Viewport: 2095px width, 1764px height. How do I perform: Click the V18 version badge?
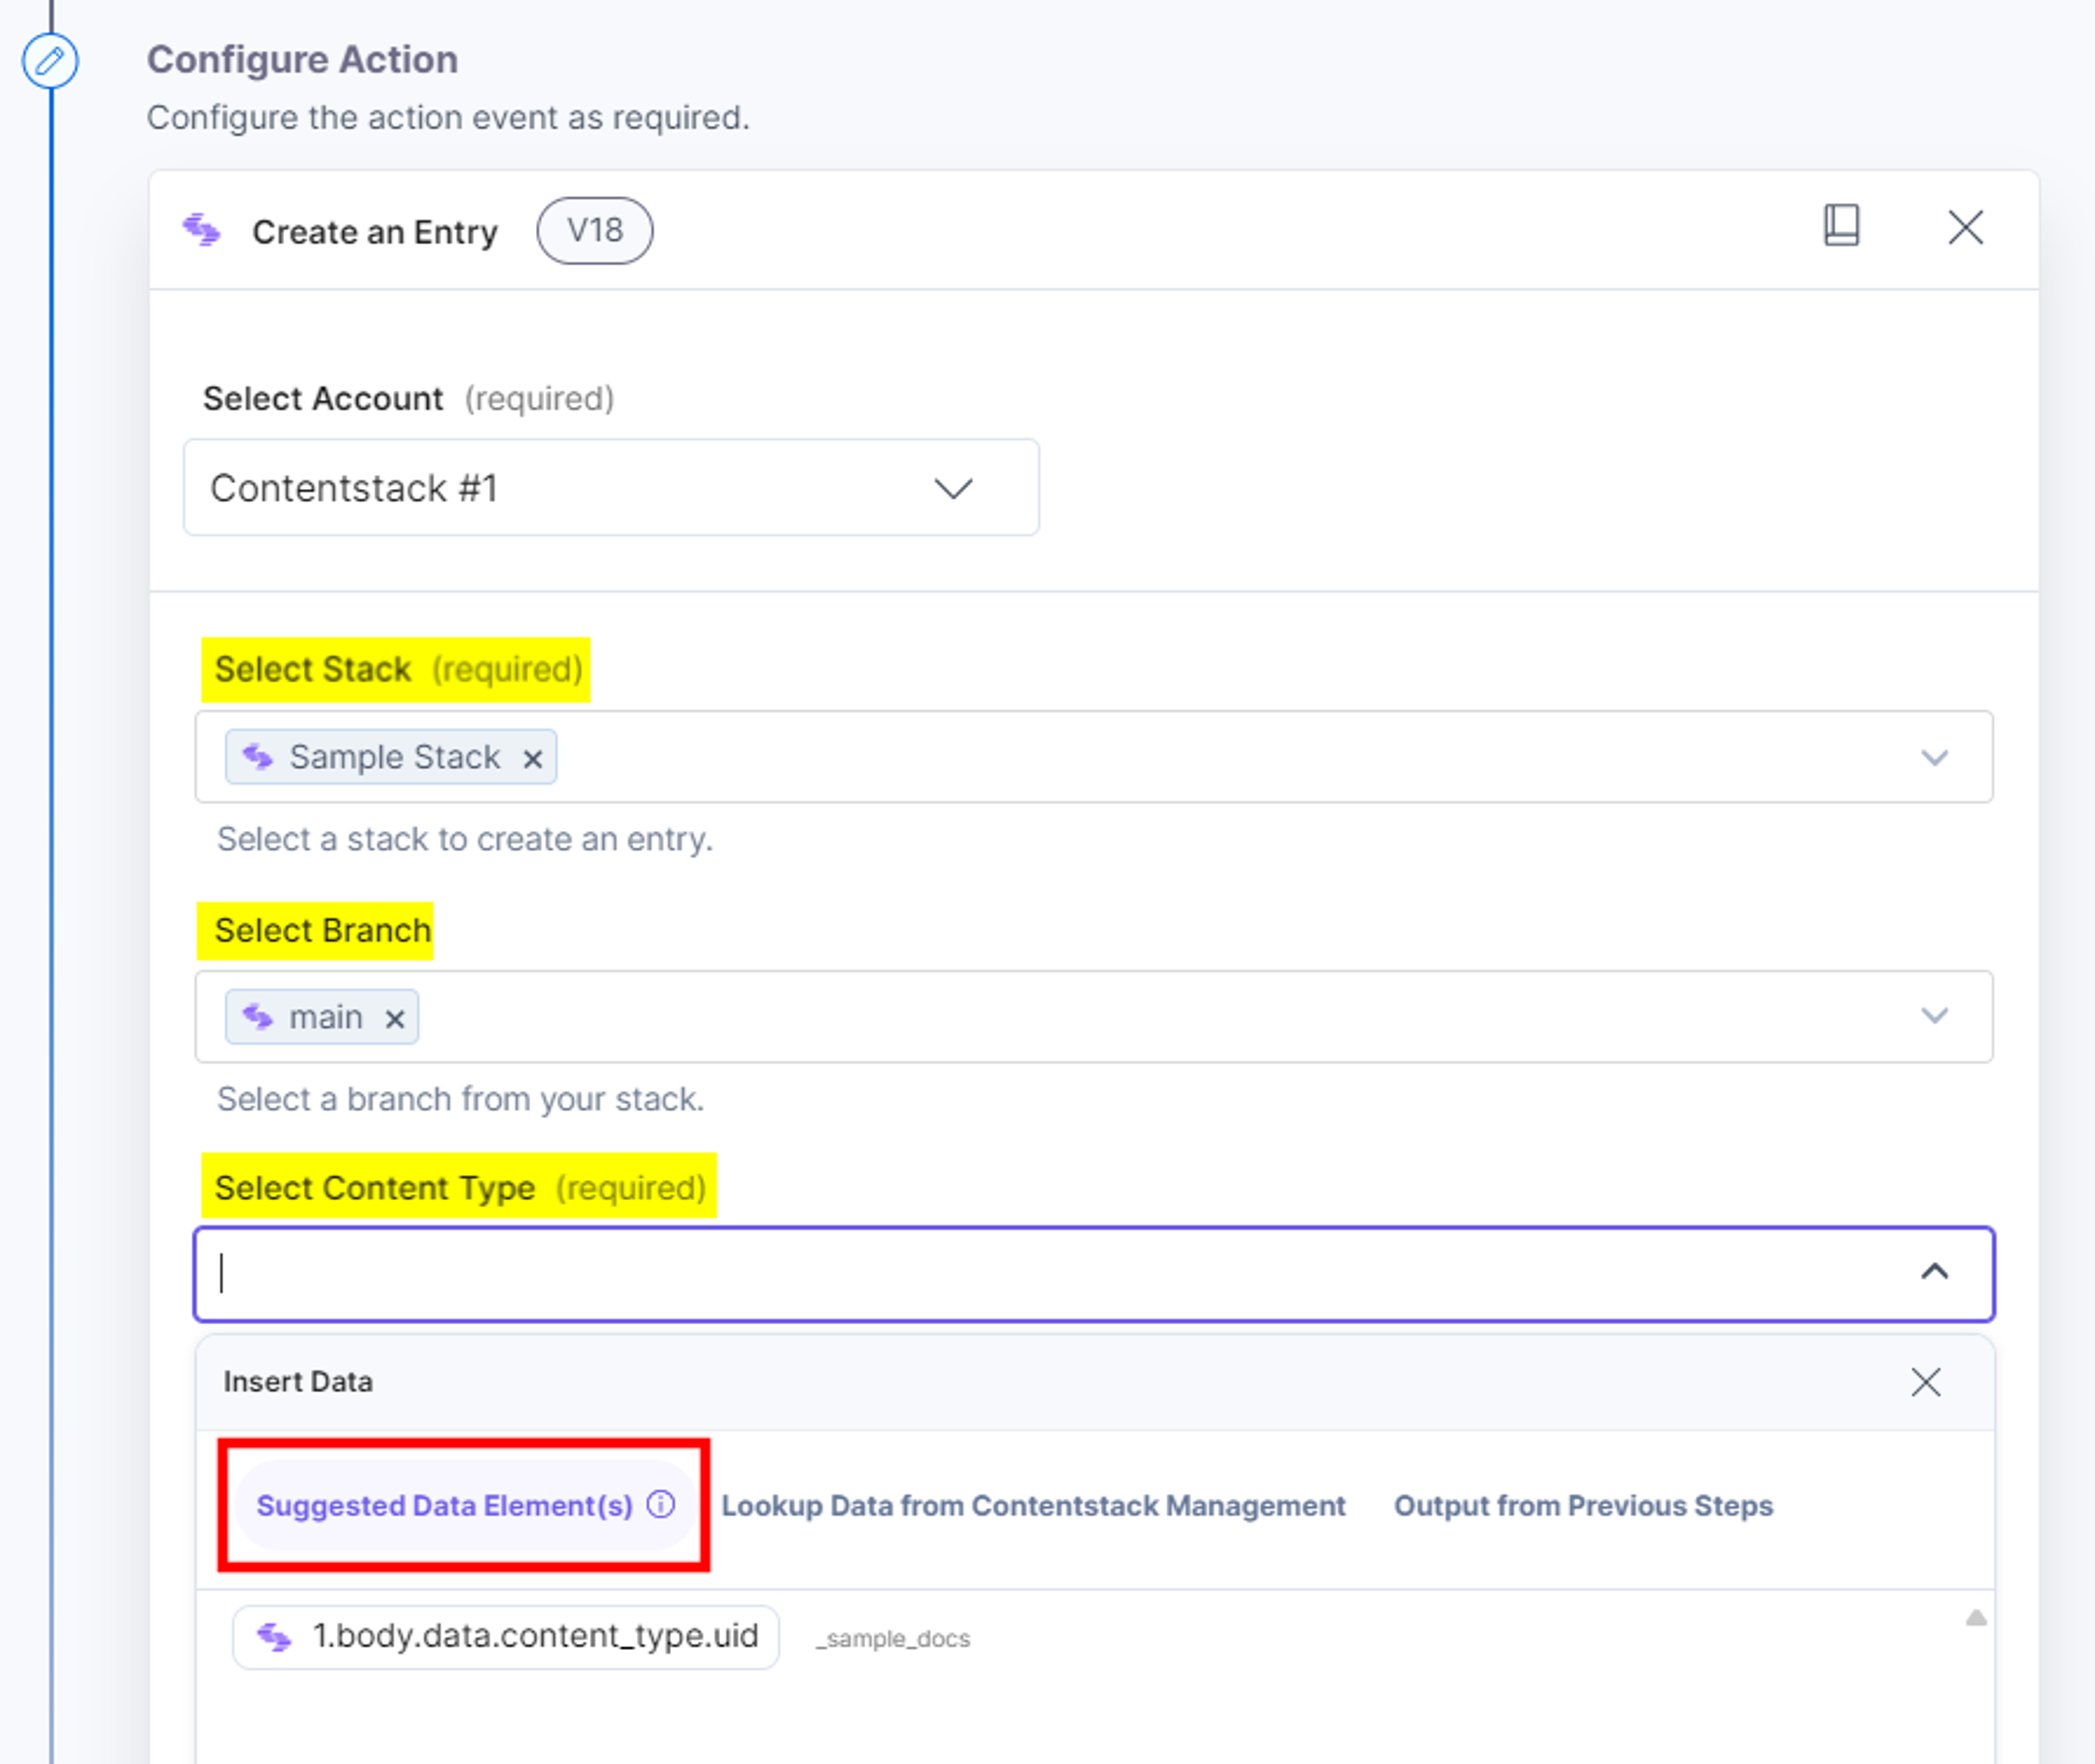(x=595, y=231)
